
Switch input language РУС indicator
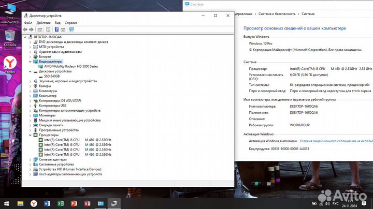click(335, 203)
